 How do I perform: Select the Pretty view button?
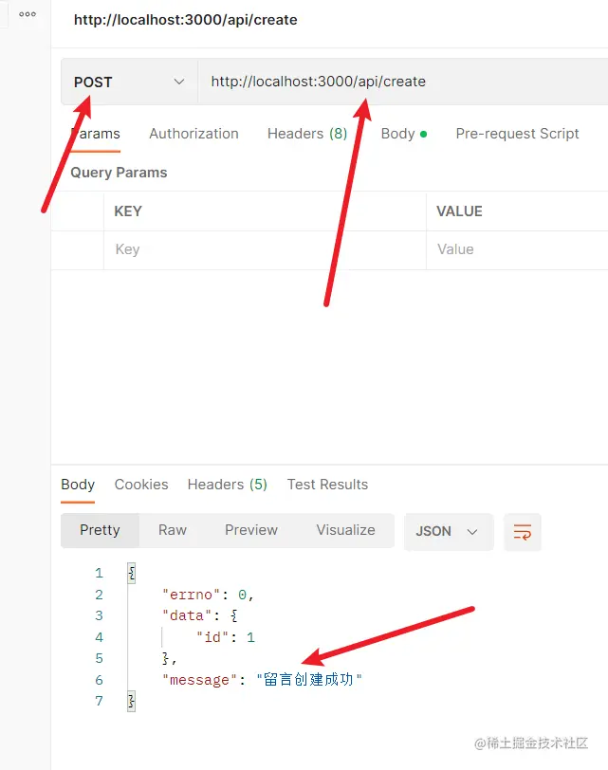tap(100, 530)
